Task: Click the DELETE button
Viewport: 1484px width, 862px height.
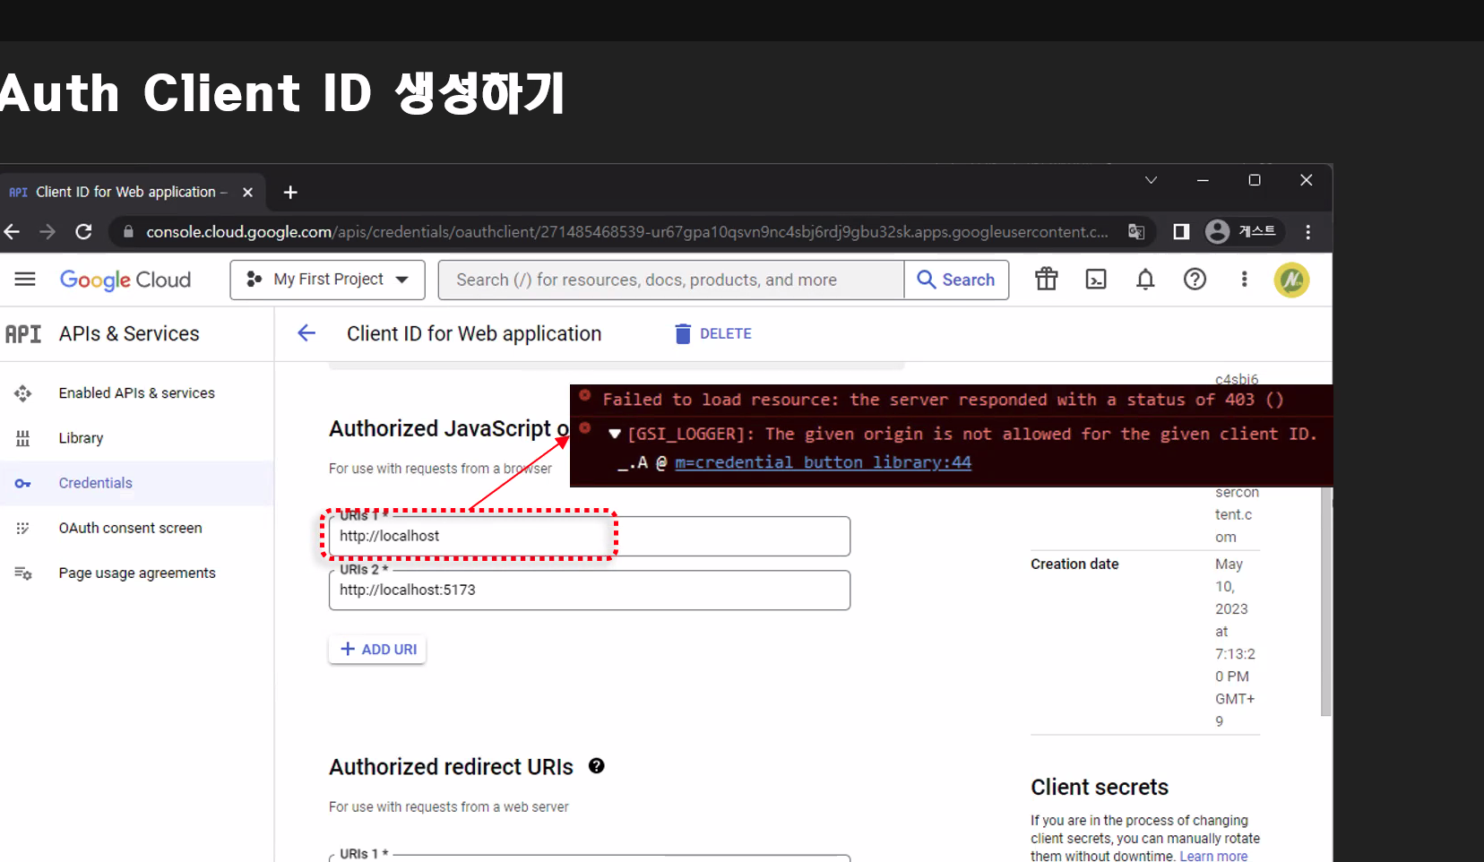Action: pos(713,333)
